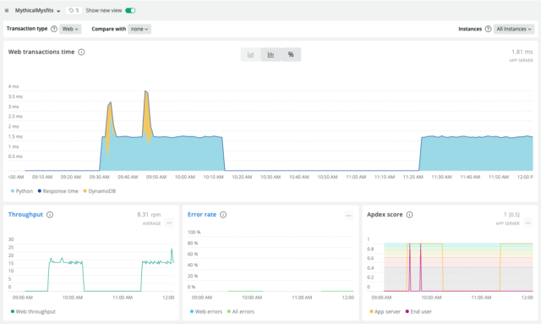
Task: Open the Error rate chart title link
Action: click(202, 215)
